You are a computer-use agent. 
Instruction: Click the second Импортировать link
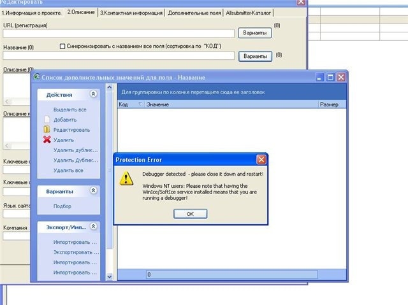click(x=75, y=262)
